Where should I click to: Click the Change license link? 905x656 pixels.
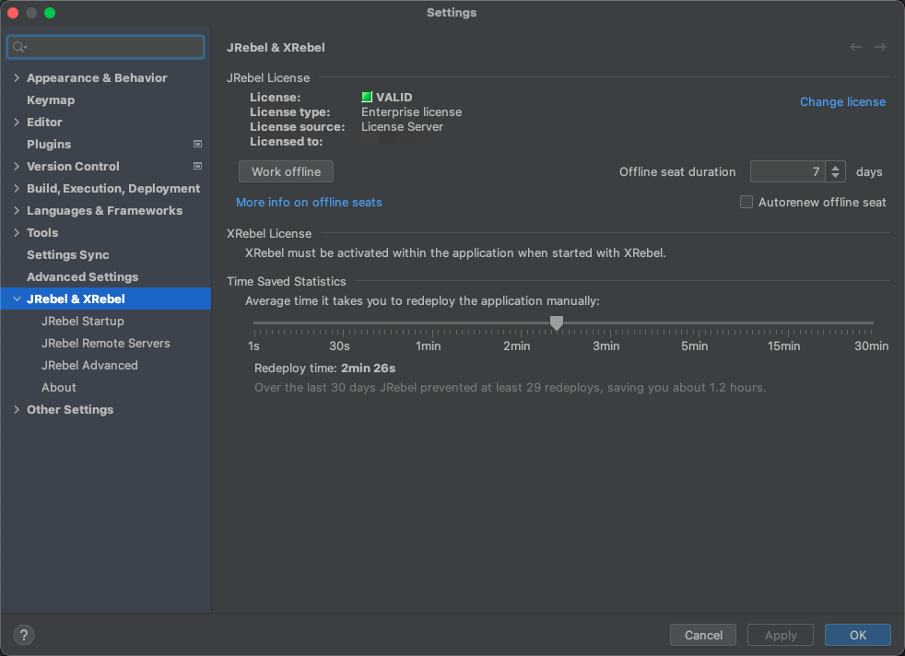coord(842,101)
